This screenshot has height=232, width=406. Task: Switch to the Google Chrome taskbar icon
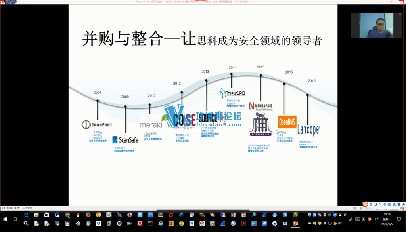[x=67, y=215]
